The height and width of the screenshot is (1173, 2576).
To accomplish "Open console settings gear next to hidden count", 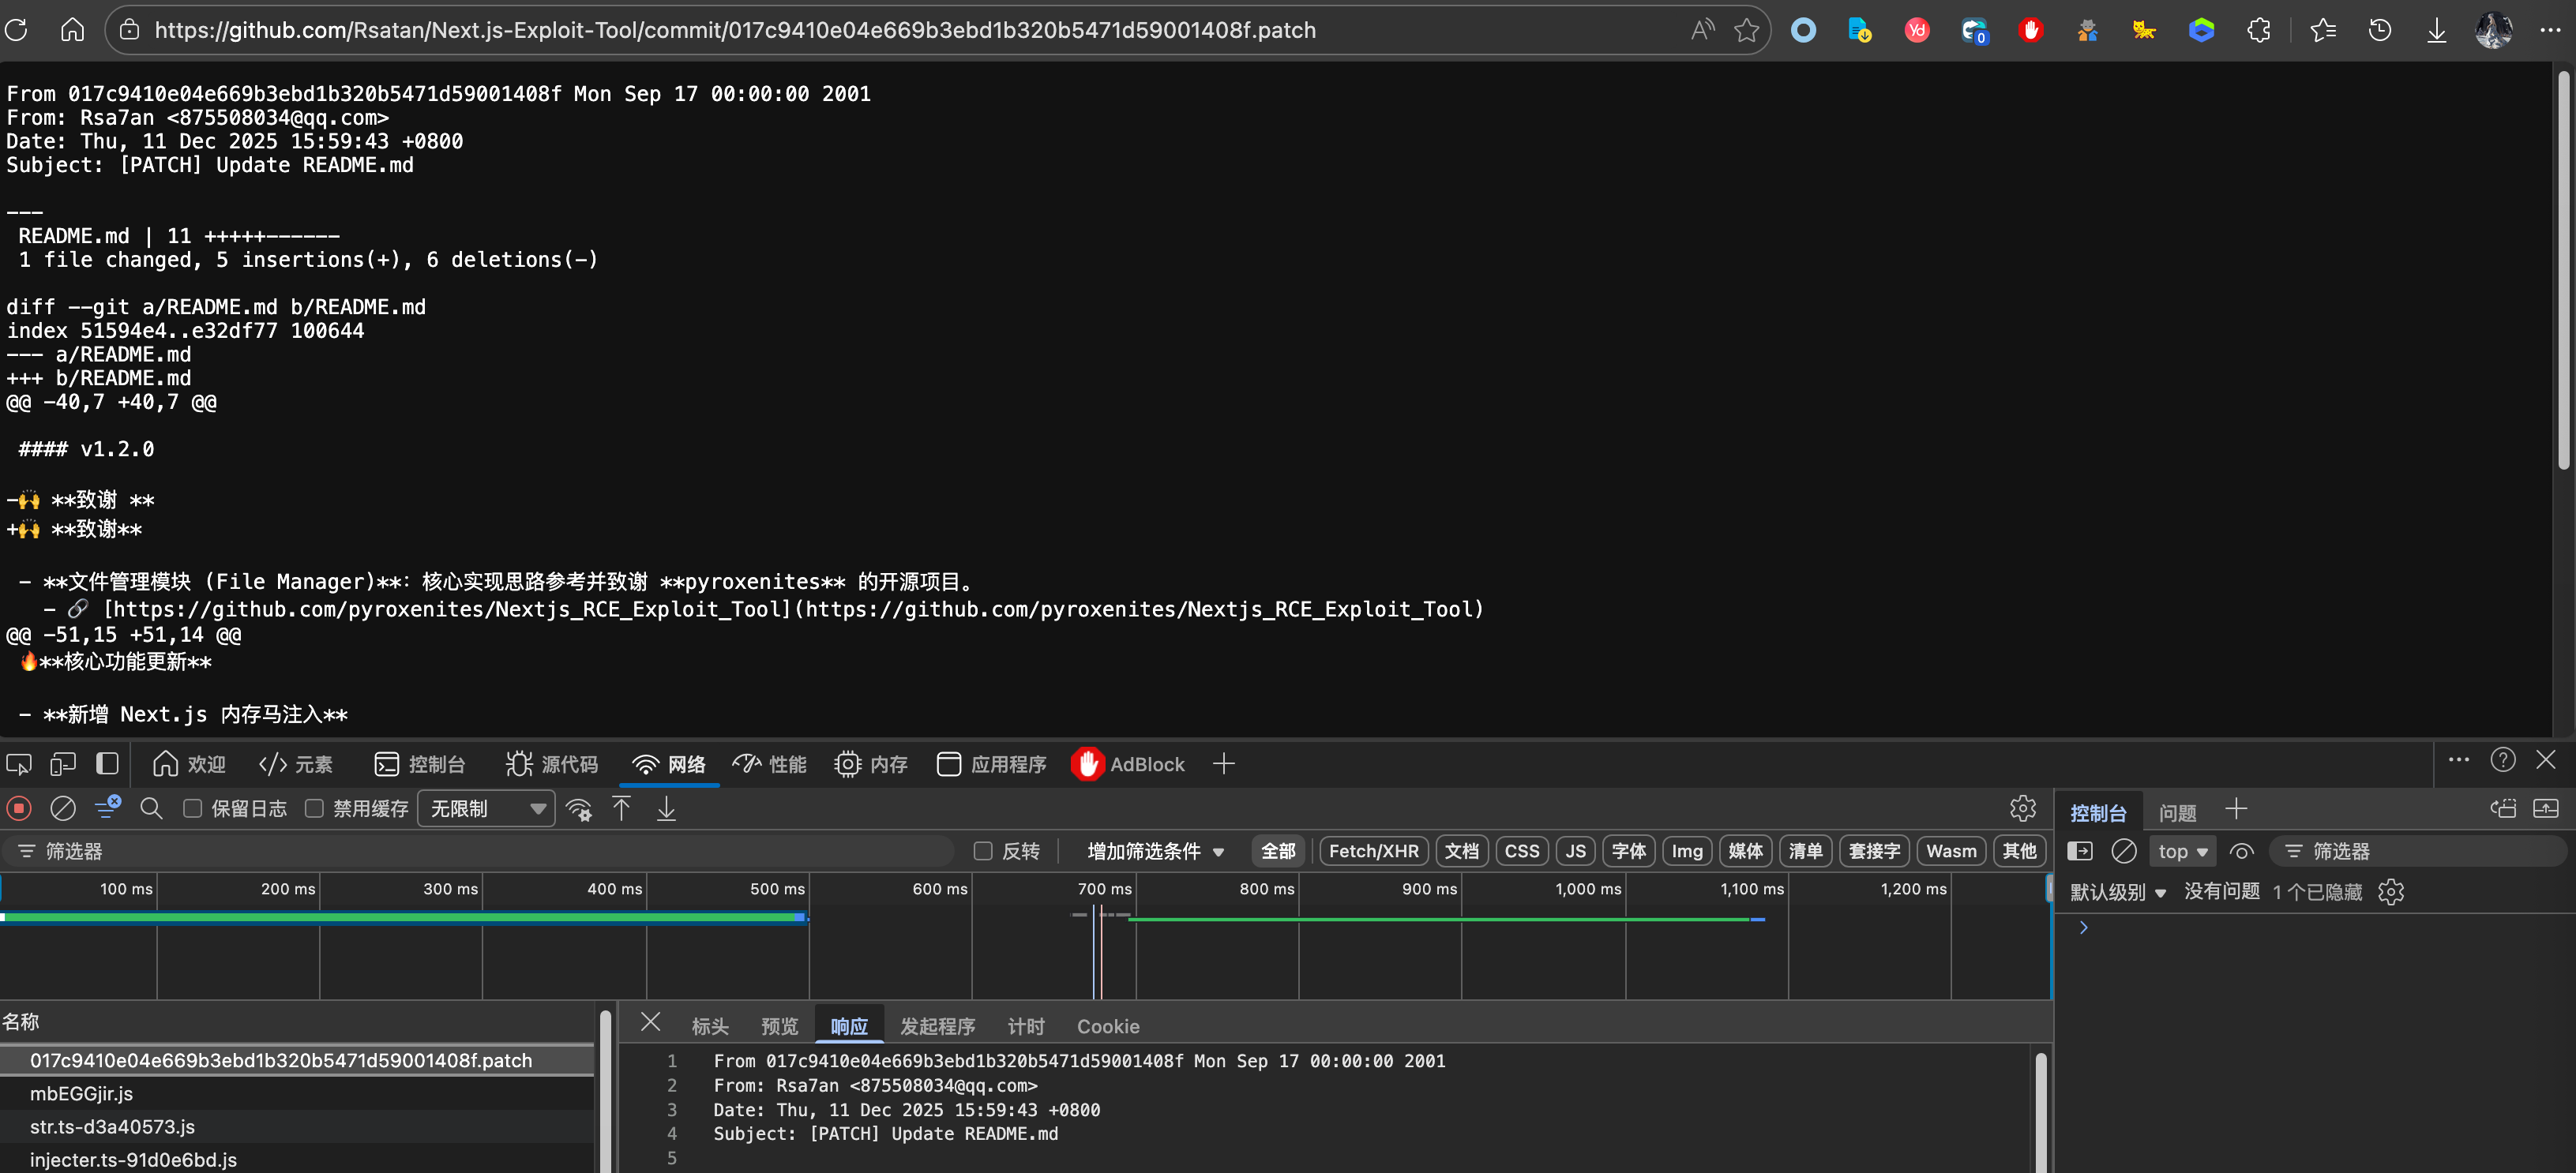I will [2391, 891].
